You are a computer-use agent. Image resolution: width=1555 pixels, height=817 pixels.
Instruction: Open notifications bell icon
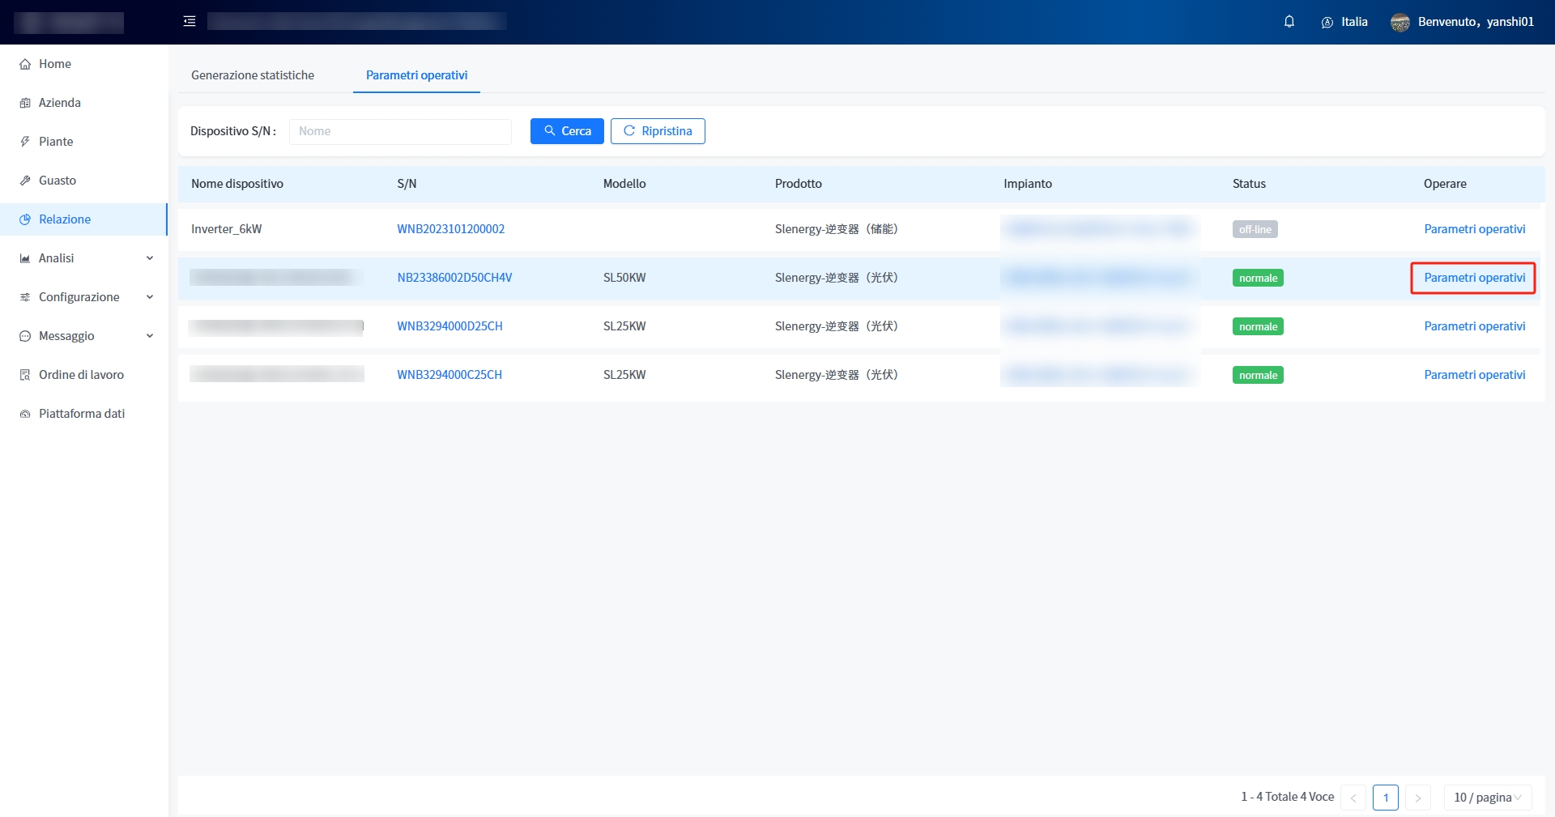click(1289, 22)
